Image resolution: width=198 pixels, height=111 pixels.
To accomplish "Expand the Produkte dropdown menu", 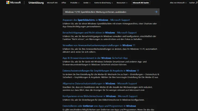I will coord(75,3).
